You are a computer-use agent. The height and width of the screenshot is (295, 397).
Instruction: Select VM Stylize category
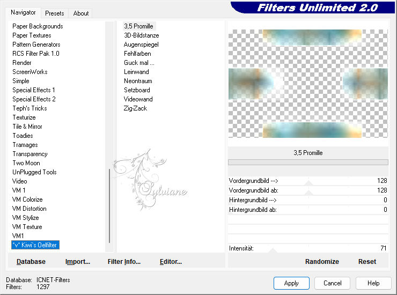coord(26,218)
